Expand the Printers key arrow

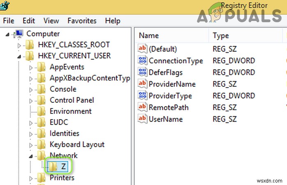click(x=31, y=178)
